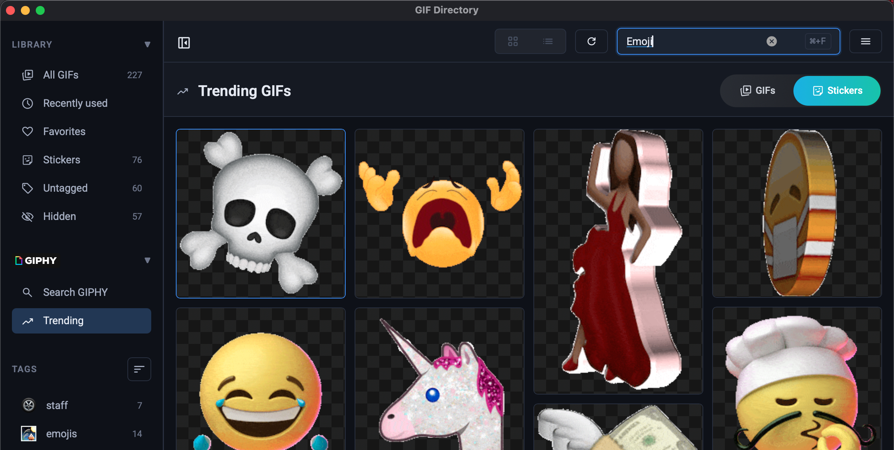The width and height of the screenshot is (894, 450).
Task: Switch to list view layout
Action: click(548, 41)
